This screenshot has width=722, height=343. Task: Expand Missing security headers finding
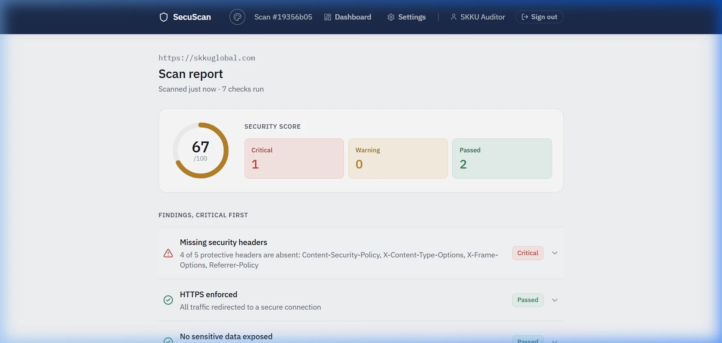555,253
